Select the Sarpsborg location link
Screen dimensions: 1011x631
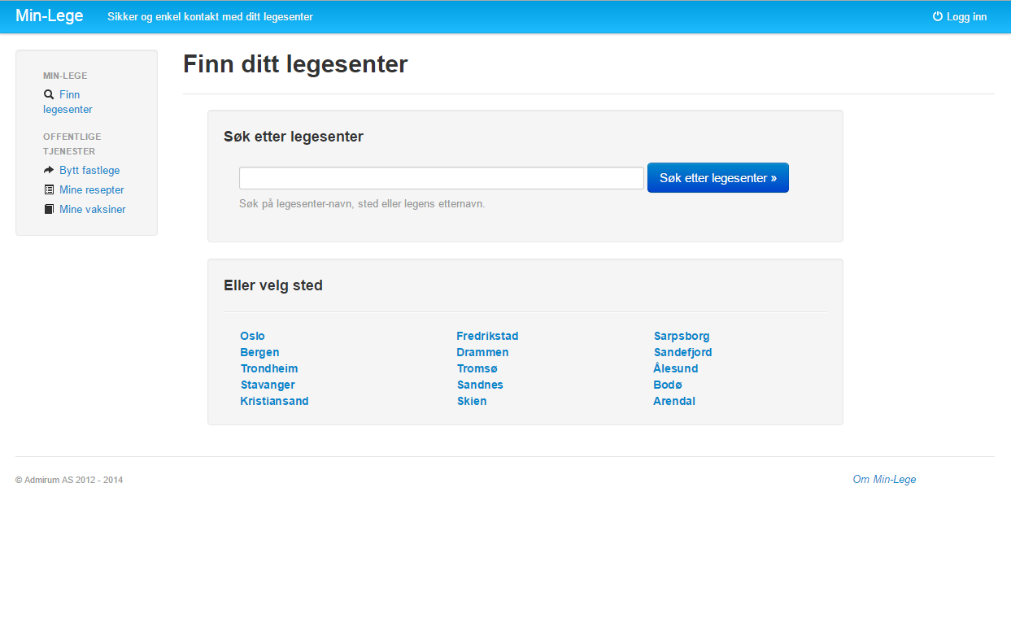coord(682,336)
